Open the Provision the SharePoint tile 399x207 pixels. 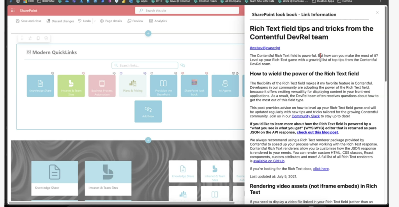pyautogui.click(x=163, y=86)
